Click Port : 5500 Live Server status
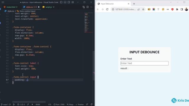Image resolution: width=189 pixels, height=106 pixels. (x=59, y=105)
